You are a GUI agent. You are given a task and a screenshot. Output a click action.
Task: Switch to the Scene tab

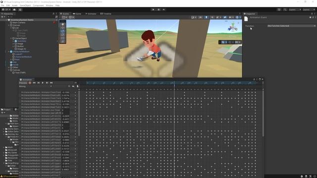coord(64,14)
